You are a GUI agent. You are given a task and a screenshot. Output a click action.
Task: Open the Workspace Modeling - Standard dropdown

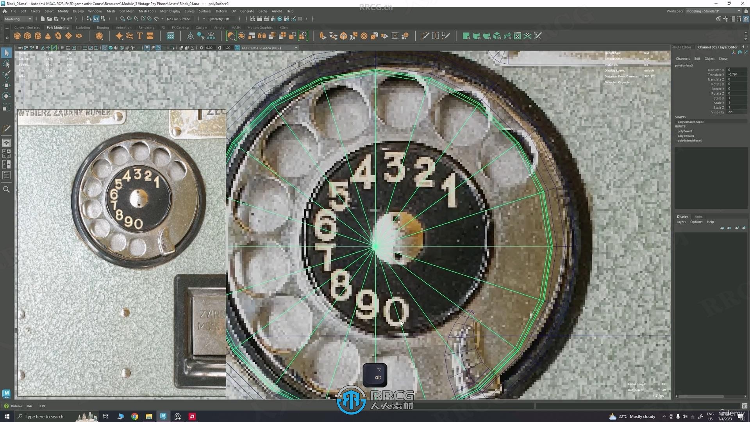pos(713,11)
